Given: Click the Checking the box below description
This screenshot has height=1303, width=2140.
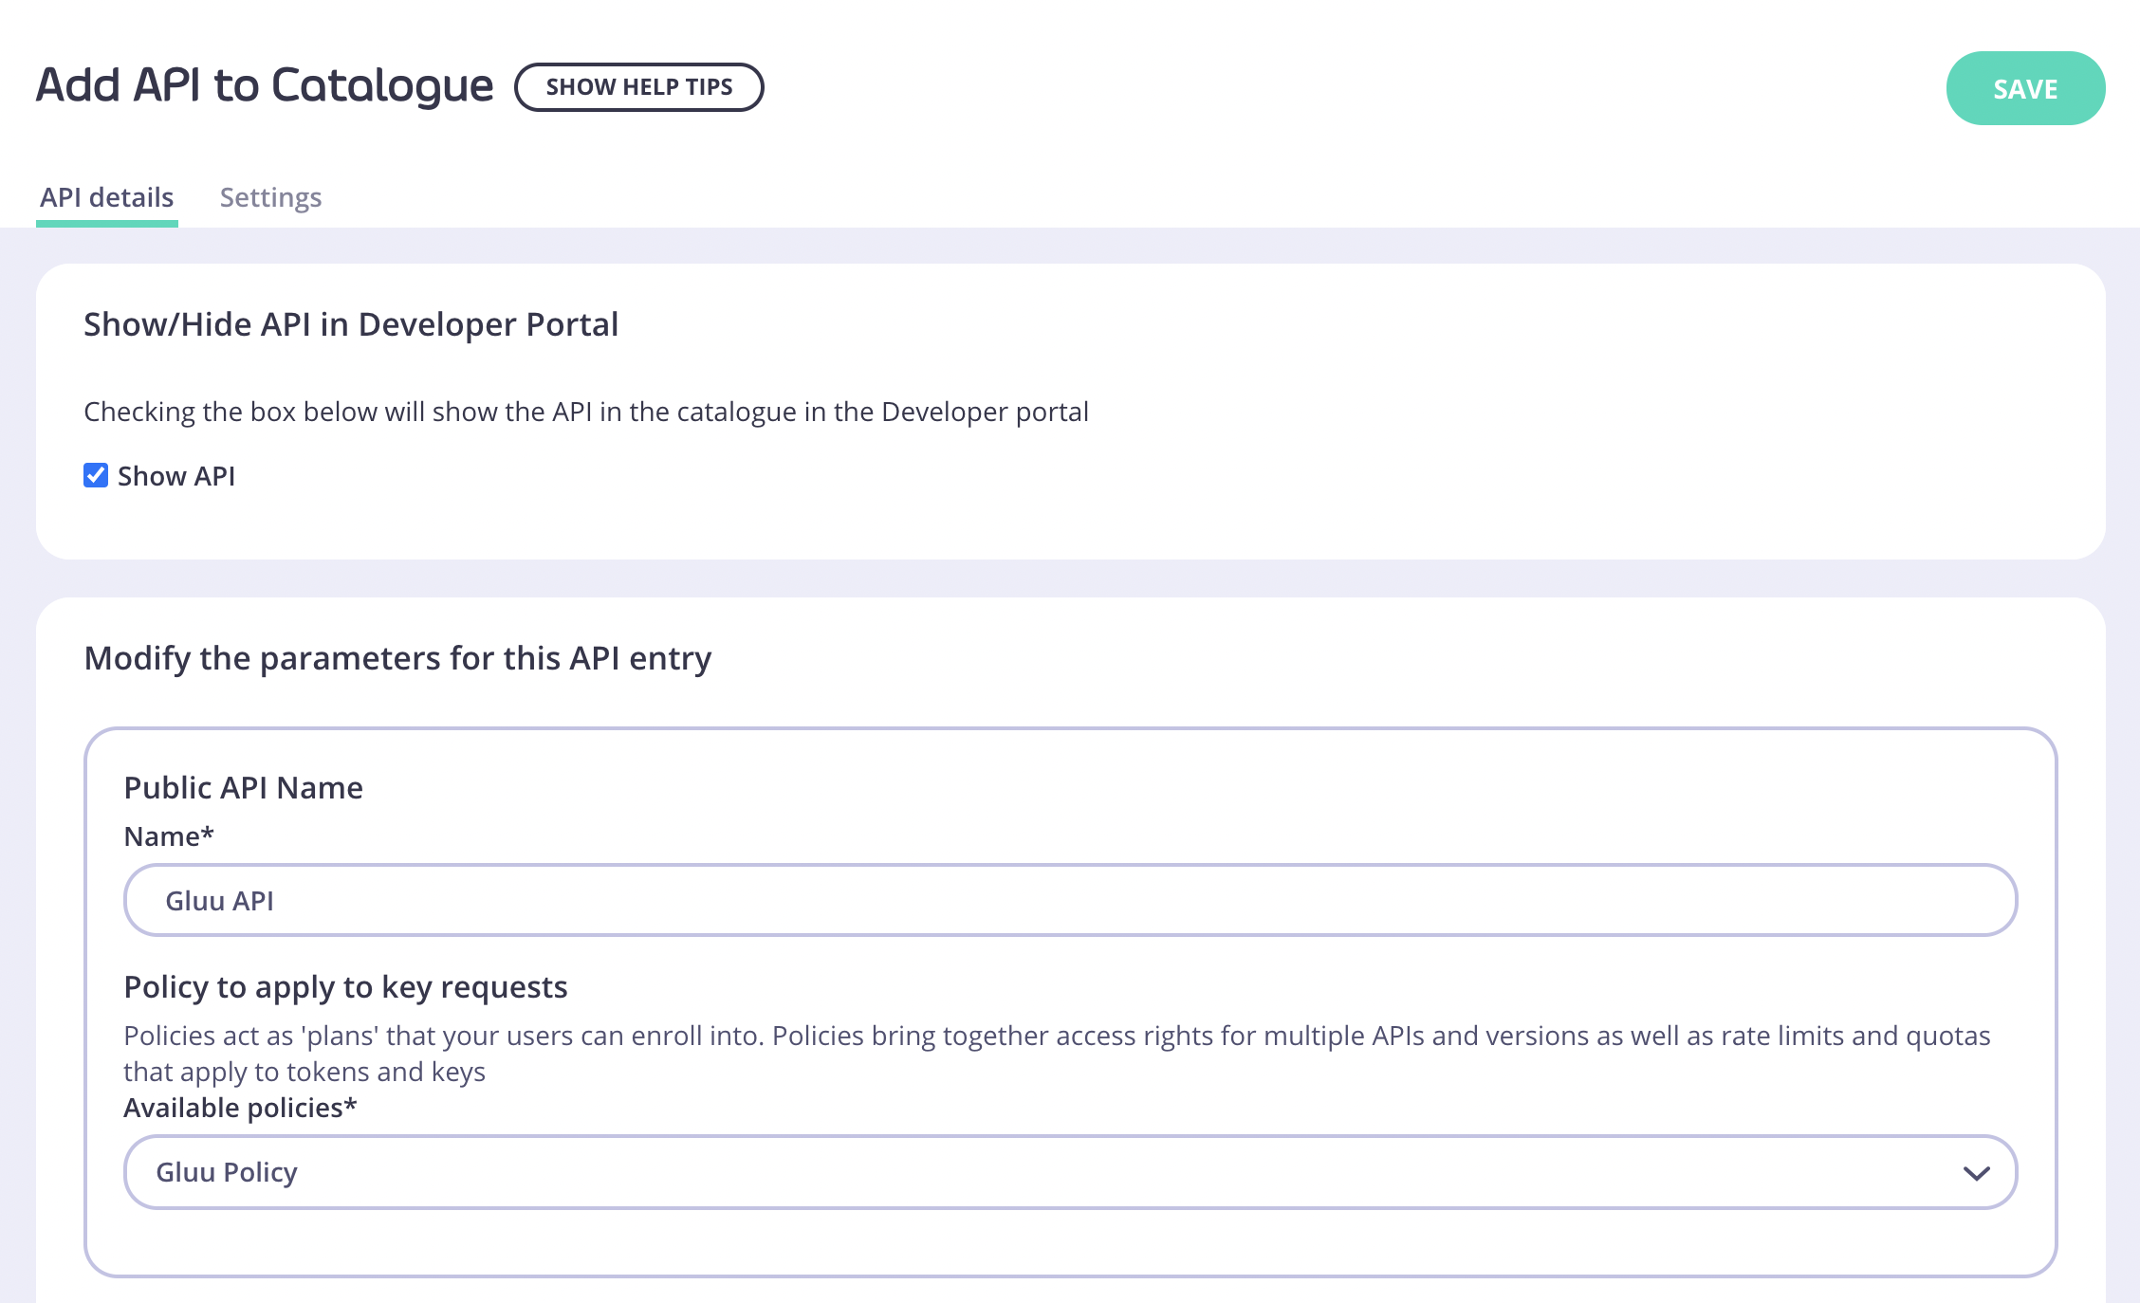Looking at the screenshot, I should (585, 412).
